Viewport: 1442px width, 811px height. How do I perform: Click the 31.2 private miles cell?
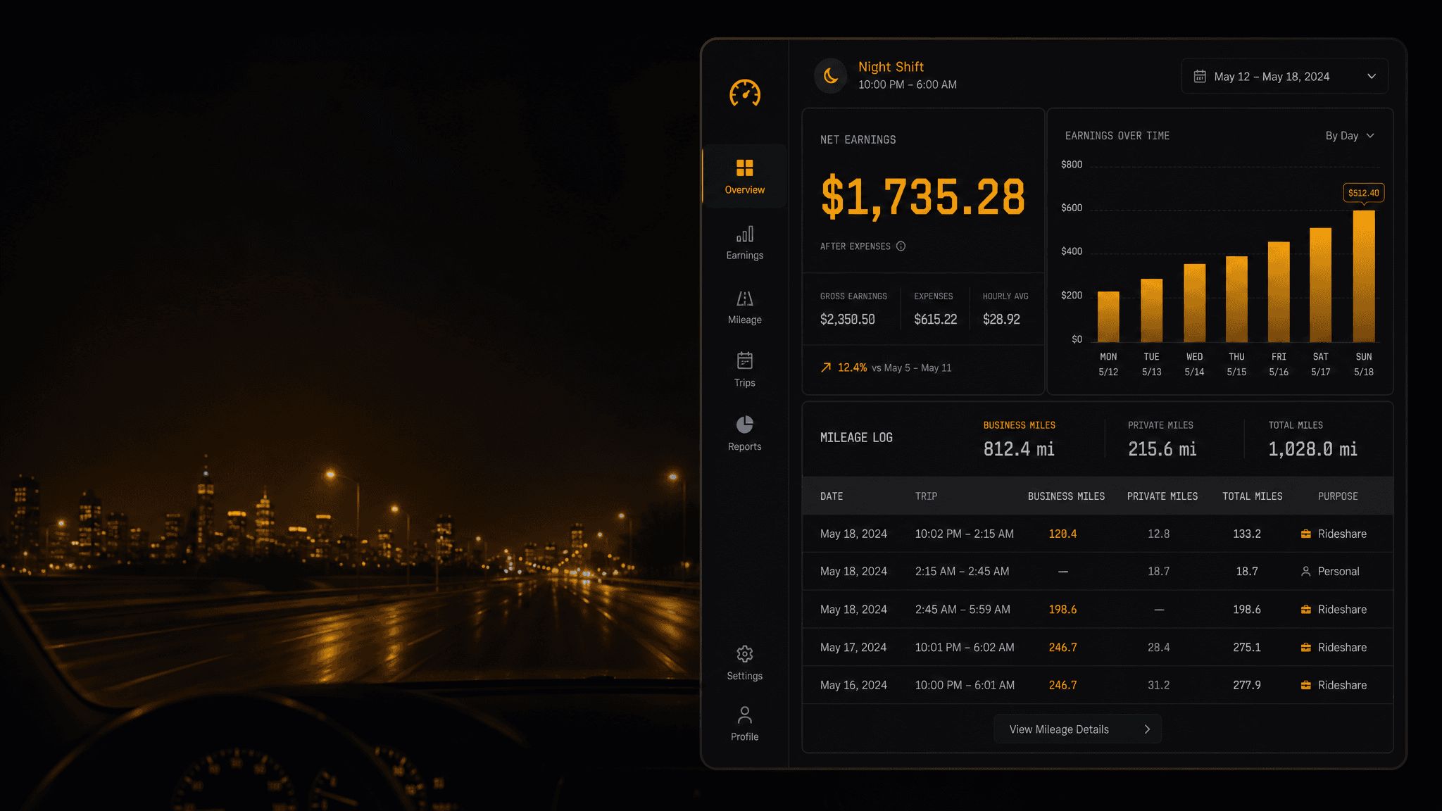1158,685
